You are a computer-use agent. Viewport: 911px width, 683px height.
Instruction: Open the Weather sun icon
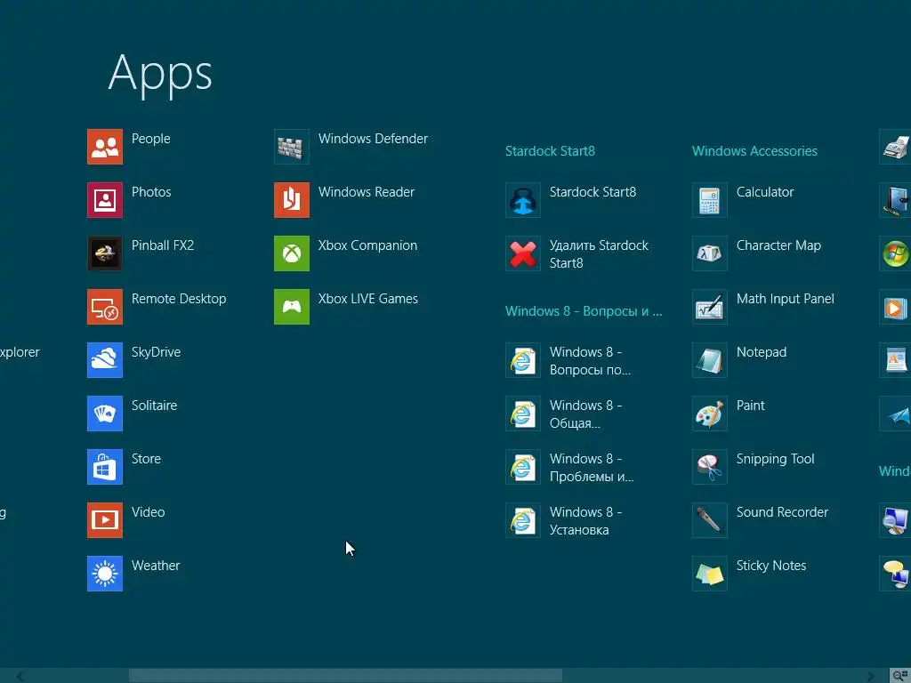coord(105,574)
